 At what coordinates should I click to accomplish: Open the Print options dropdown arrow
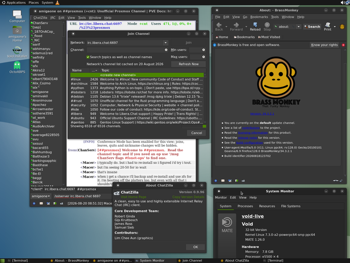(335, 27)
